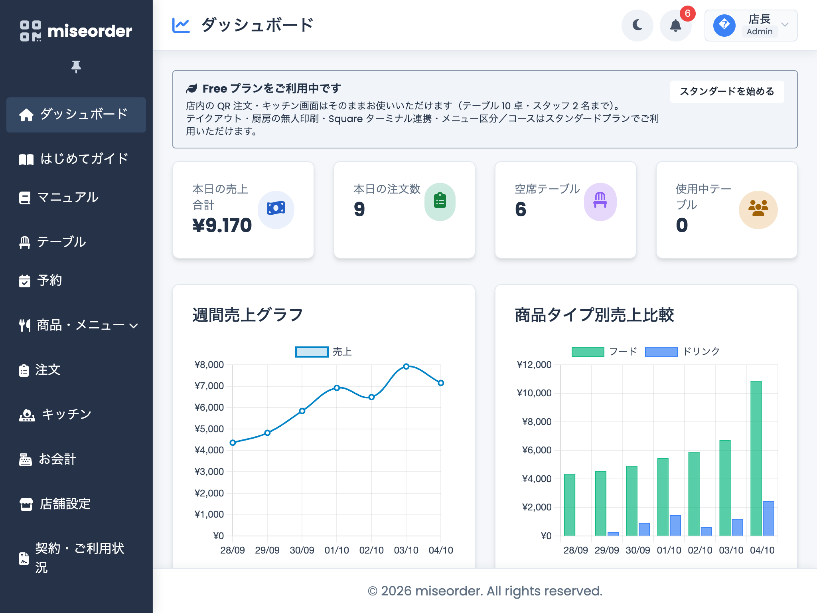
Task: Click the purple chair icon on 空席テーブル card
Action: point(600,200)
